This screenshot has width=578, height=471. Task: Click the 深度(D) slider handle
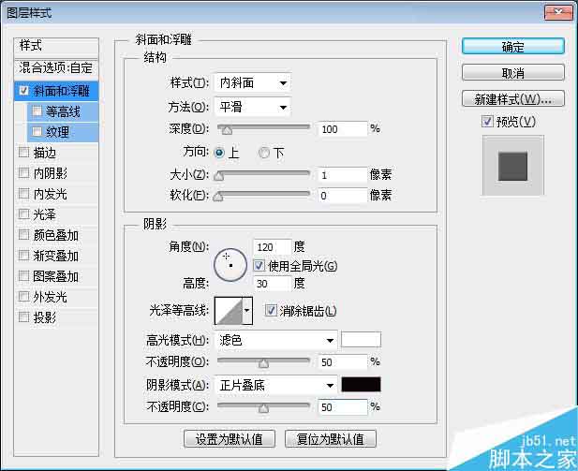pos(227,130)
